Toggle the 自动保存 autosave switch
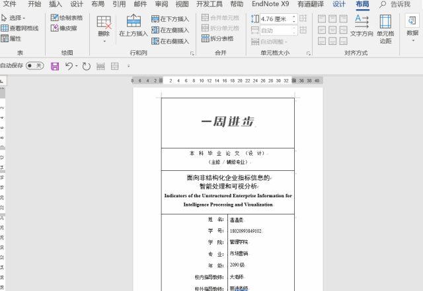The height and width of the screenshot is (291, 423). [x=35, y=65]
